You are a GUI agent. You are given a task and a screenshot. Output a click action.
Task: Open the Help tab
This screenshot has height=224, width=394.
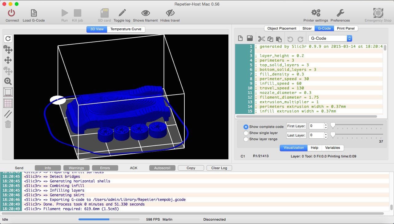[x=315, y=148]
